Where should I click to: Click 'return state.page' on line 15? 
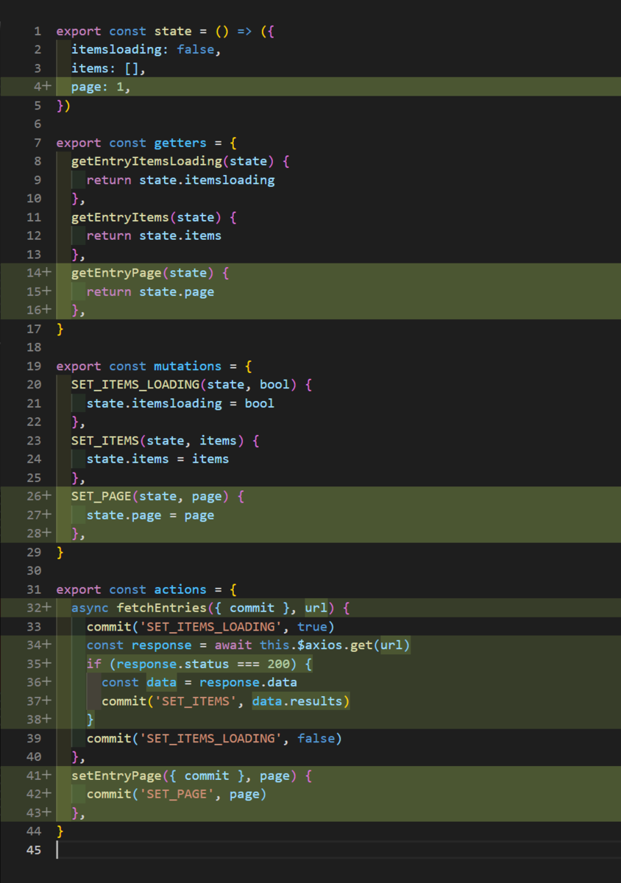(x=150, y=292)
